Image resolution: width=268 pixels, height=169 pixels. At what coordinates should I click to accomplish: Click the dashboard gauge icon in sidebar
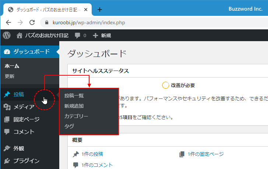point(7,52)
